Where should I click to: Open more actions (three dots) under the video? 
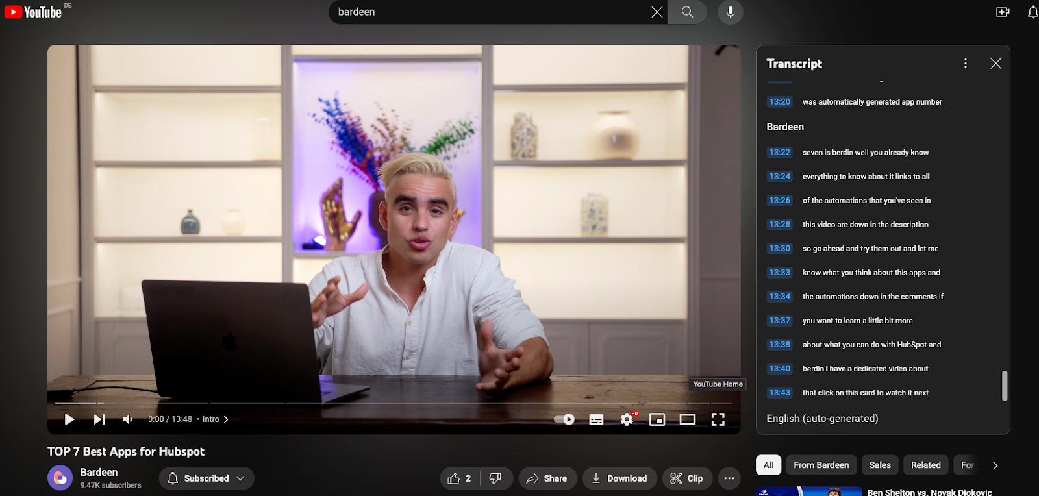click(x=729, y=478)
